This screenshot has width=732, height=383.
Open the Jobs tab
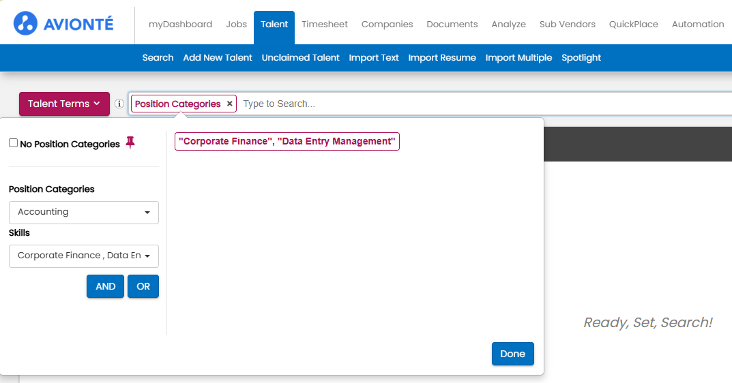point(236,25)
